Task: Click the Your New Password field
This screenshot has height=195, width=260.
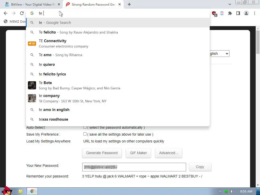Action: [134, 167]
